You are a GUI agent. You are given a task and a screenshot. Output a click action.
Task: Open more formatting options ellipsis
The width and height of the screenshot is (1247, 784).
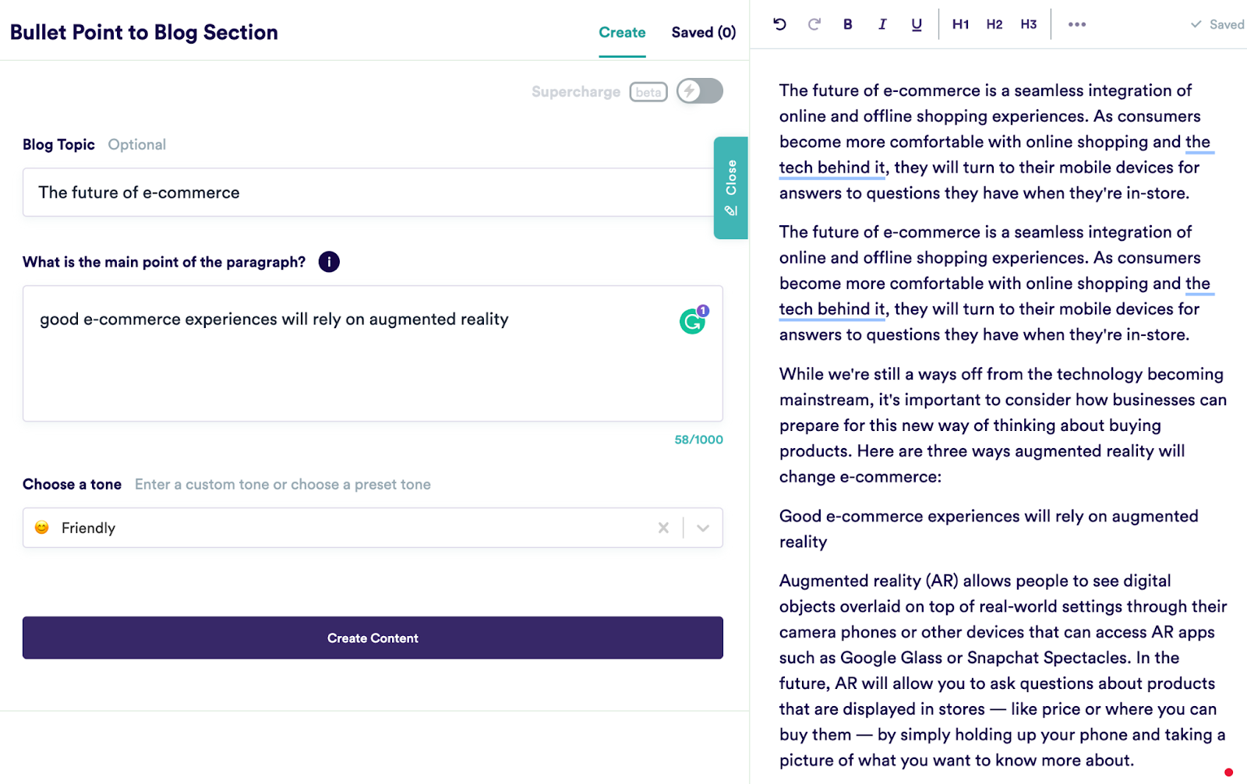coord(1077,24)
